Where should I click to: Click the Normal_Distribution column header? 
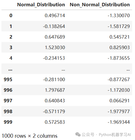[41, 5]
